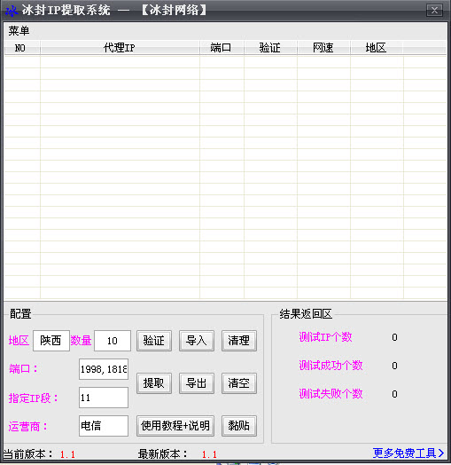Viewport: 451px width, 465px height.
Task: Open the 菜单 menu
Action: click(x=19, y=31)
